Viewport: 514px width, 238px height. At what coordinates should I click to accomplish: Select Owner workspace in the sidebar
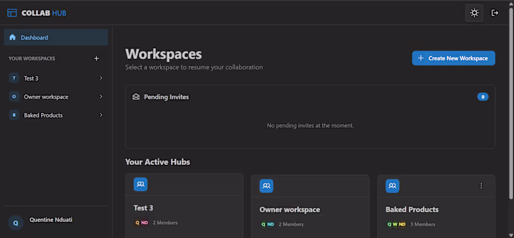click(x=56, y=97)
